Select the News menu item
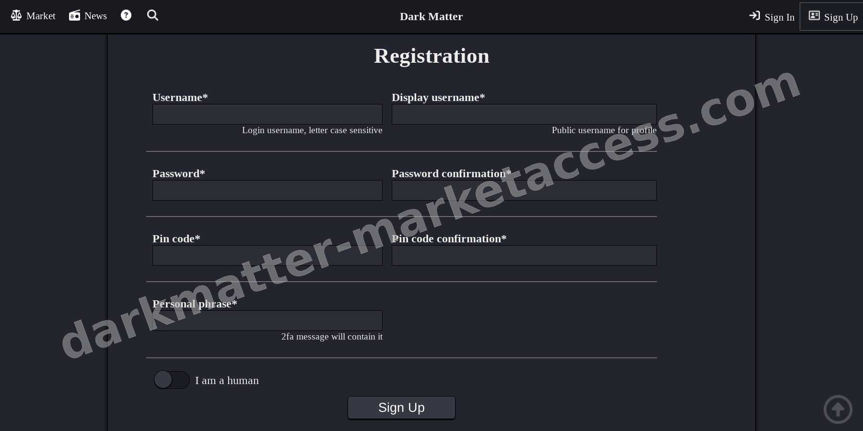The image size is (863, 431). tap(95, 16)
